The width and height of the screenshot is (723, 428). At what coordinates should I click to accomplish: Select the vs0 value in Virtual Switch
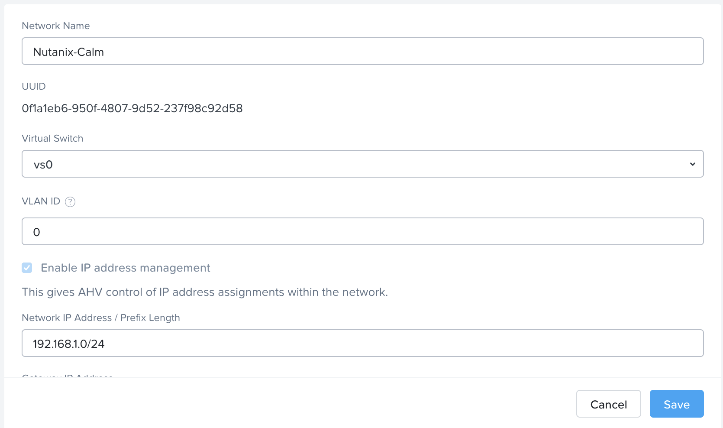[x=43, y=165]
